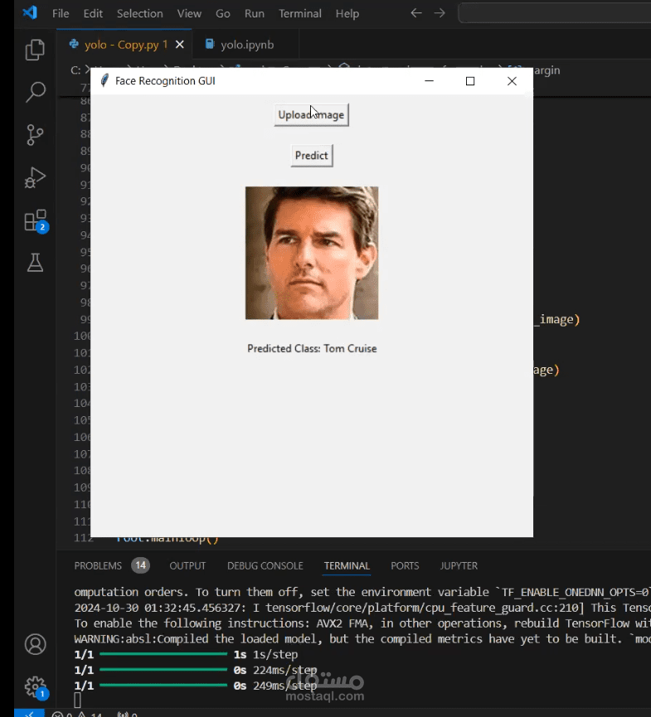Open the Help menu

tap(347, 14)
